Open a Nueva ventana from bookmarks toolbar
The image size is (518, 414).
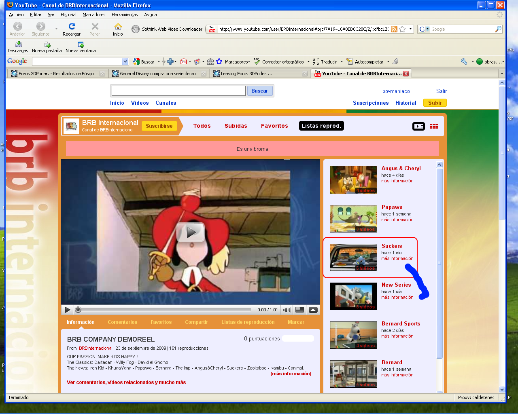click(x=81, y=47)
